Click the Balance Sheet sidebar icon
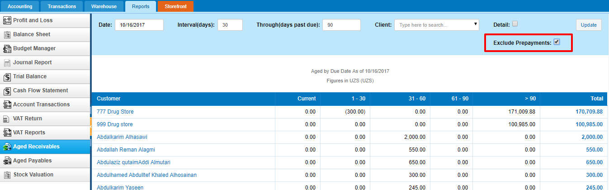Image resolution: width=609 pixels, height=190 pixels. pyautogui.click(x=7, y=34)
